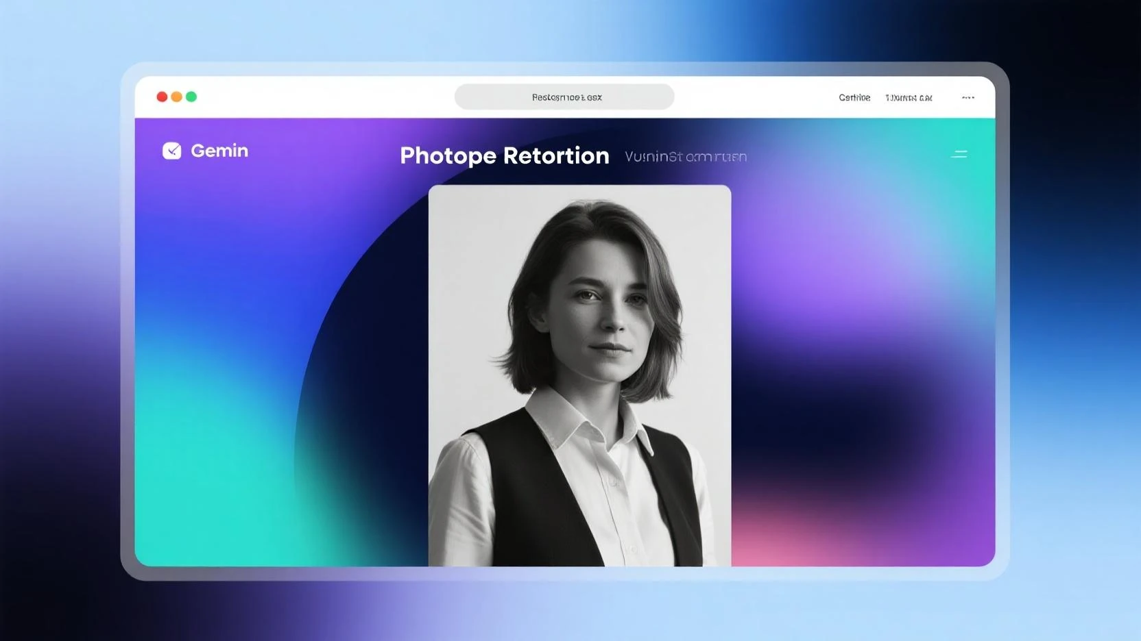
Task: Click the Gemin logo checkmark icon
Action: pos(171,151)
